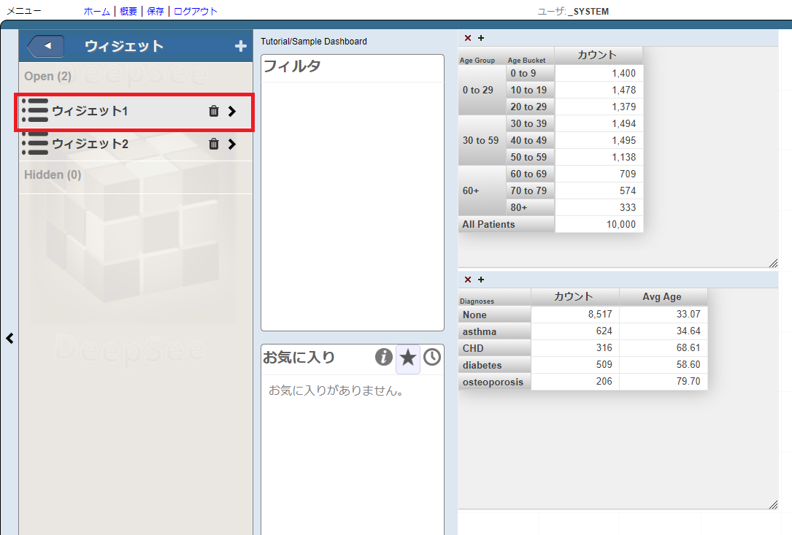Click resize handle of top pivot widget
Viewport: 792px width, 535px height.
click(773, 263)
